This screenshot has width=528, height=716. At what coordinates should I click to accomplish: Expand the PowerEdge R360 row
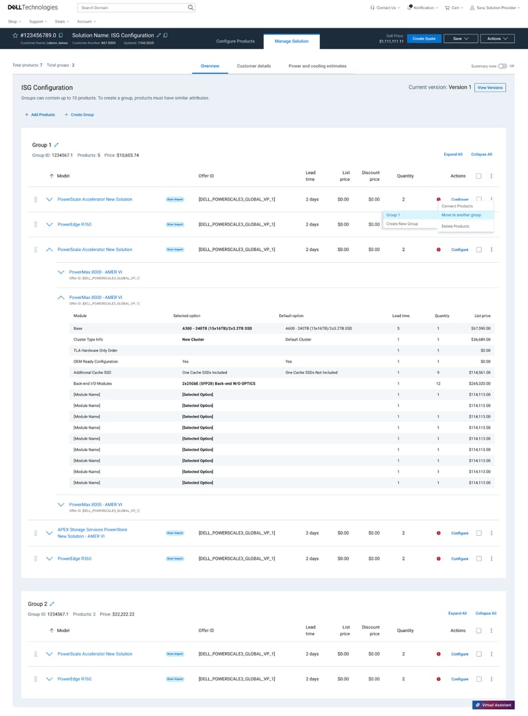[x=49, y=558]
